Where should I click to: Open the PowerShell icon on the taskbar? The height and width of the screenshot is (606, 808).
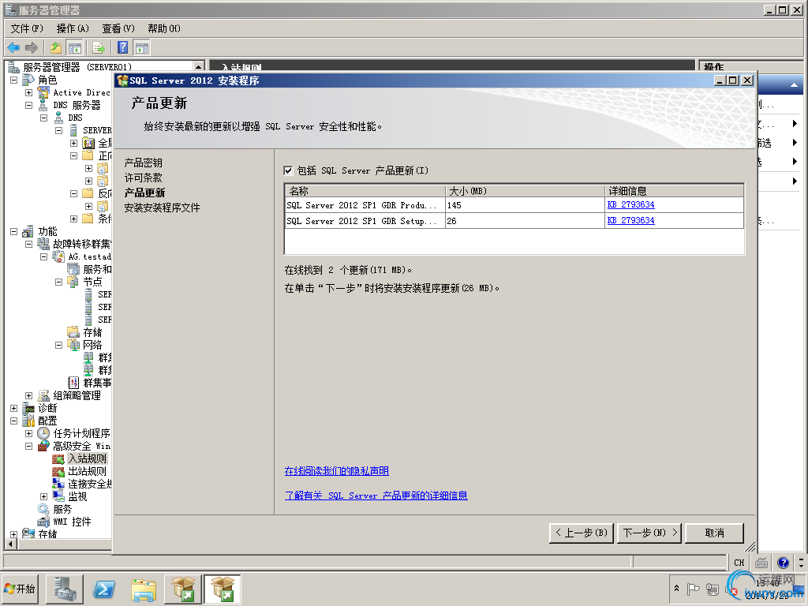[x=103, y=589]
